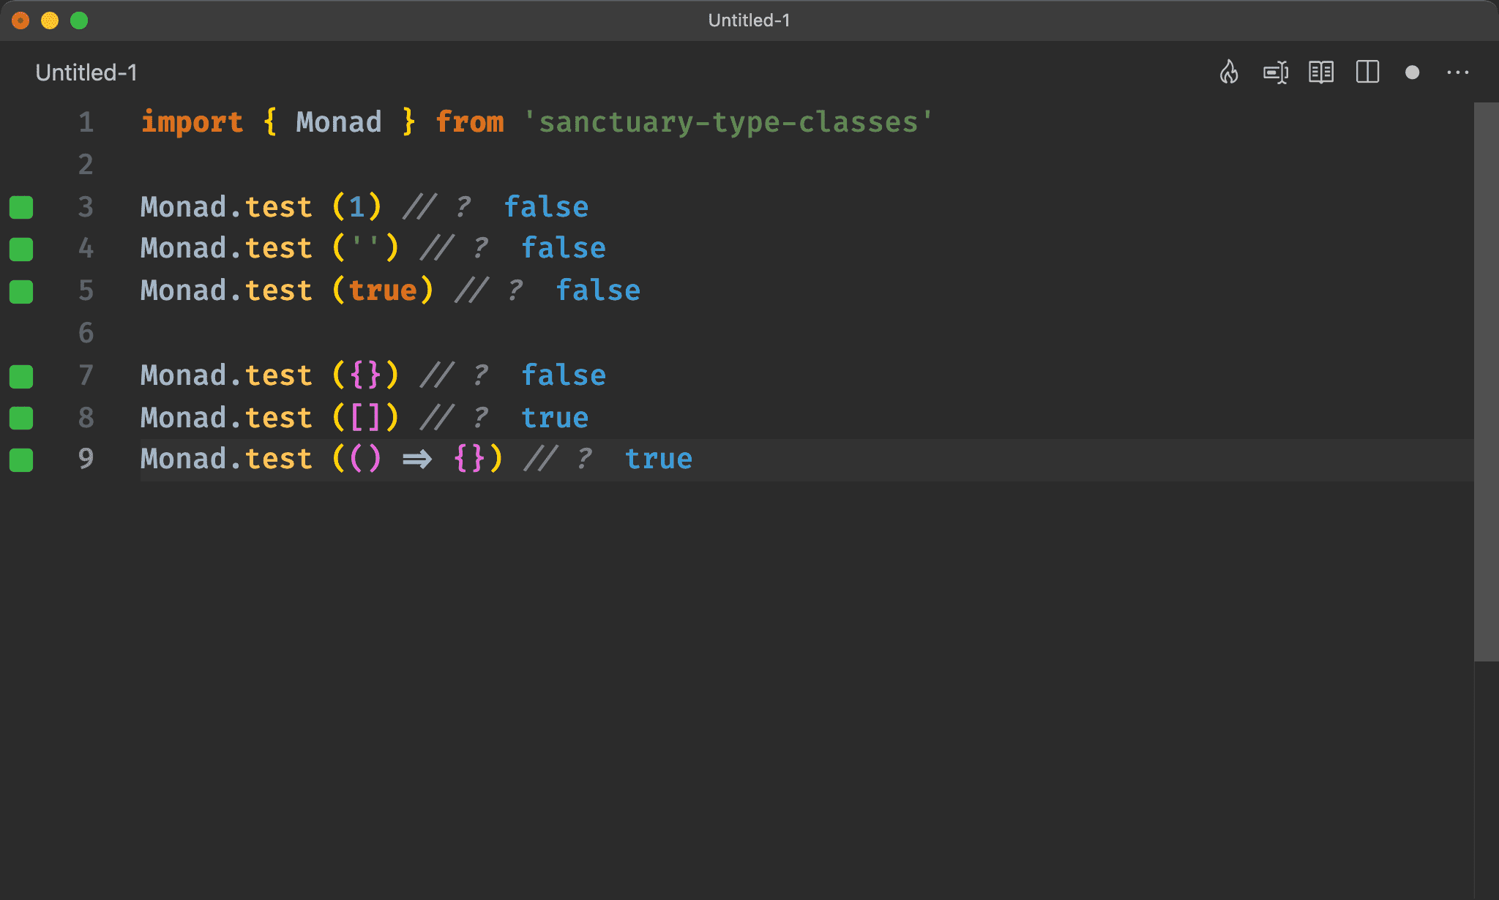
Task: Click the inline values toggle icon
Action: pyautogui.click(x=1276, y=72)
